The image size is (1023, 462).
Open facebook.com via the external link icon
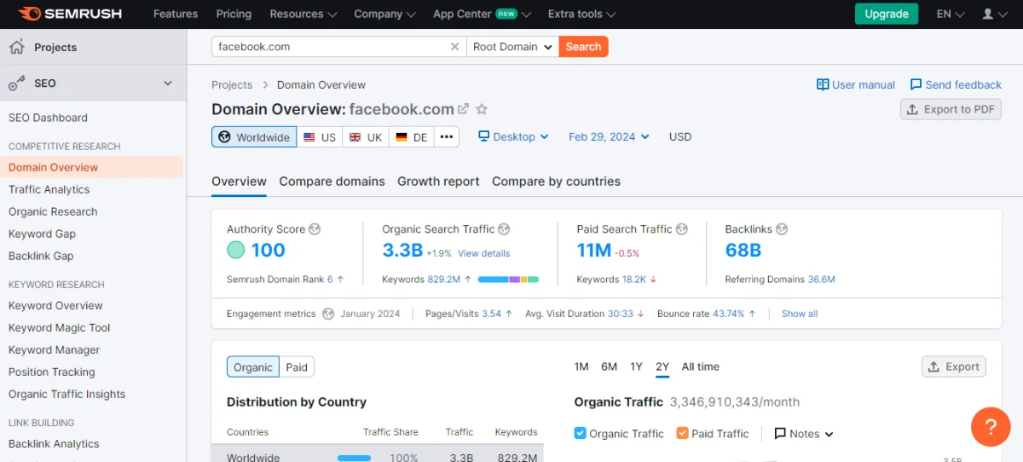(x=464, y=109)
